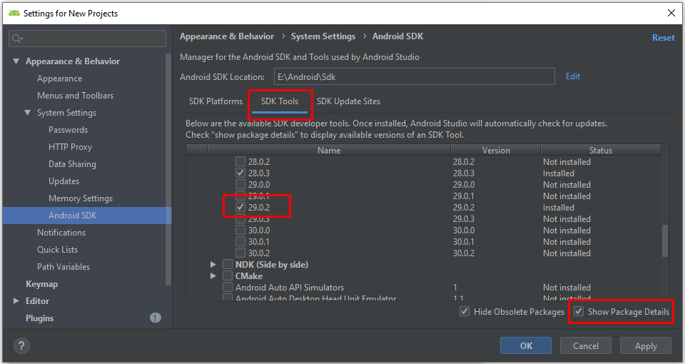Open Data Sharing settings page
Image resolution: width=685 pixels, height=364 pixels.
[x=73, y=164]
